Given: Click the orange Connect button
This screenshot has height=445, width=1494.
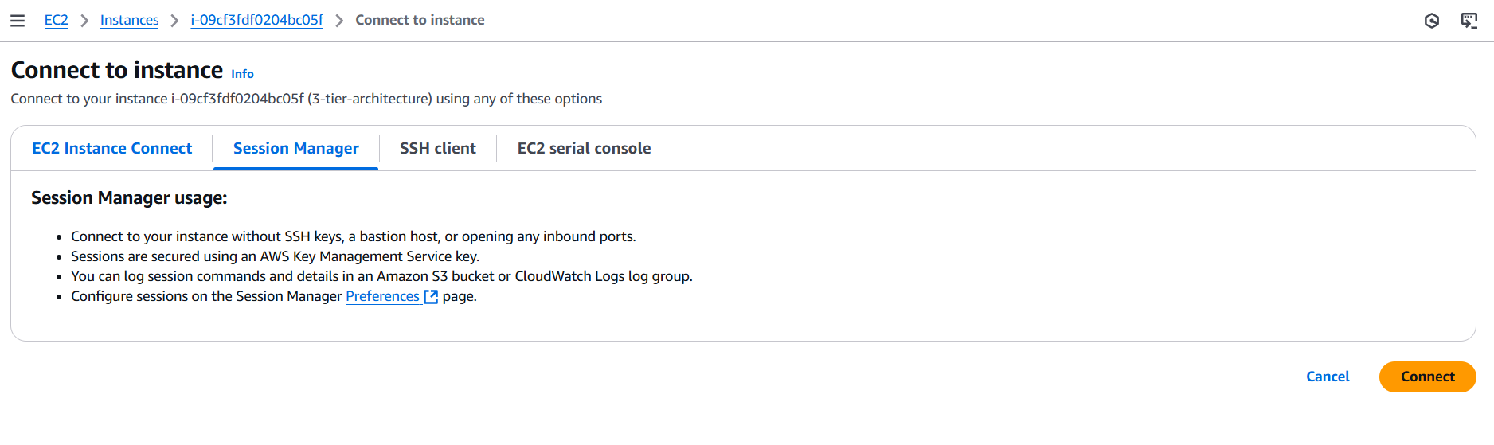Looking at the screenshot, I should (x=1427, y=377).
